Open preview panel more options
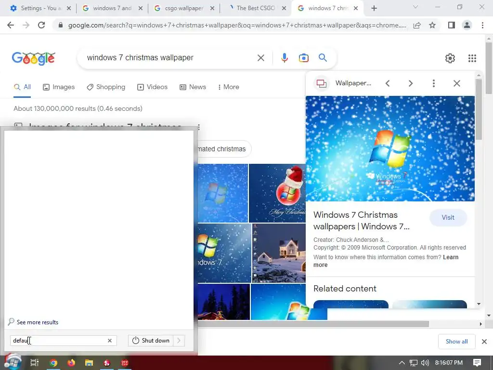 pyautogui.click(x=434, y=83)
